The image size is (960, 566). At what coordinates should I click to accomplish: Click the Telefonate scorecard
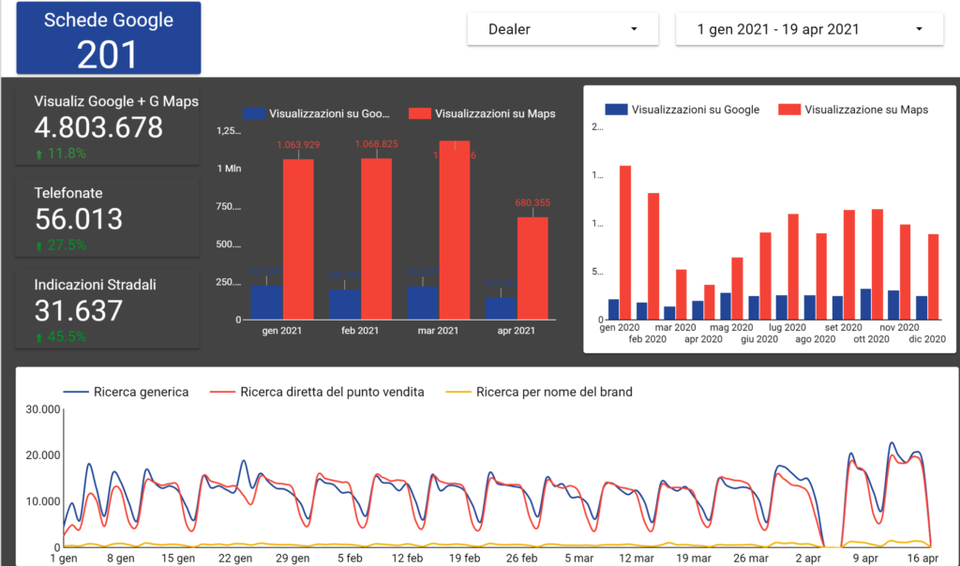pos(107,216)
